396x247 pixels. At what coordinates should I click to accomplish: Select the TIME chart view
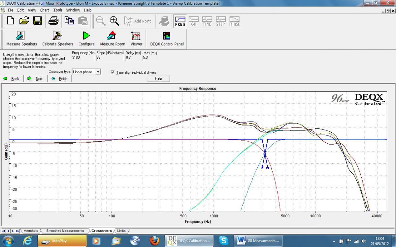(207, 21)
